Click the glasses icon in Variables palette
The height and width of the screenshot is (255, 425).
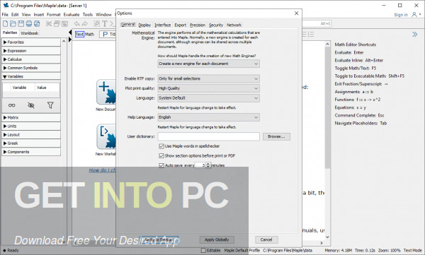coord(11,105)
